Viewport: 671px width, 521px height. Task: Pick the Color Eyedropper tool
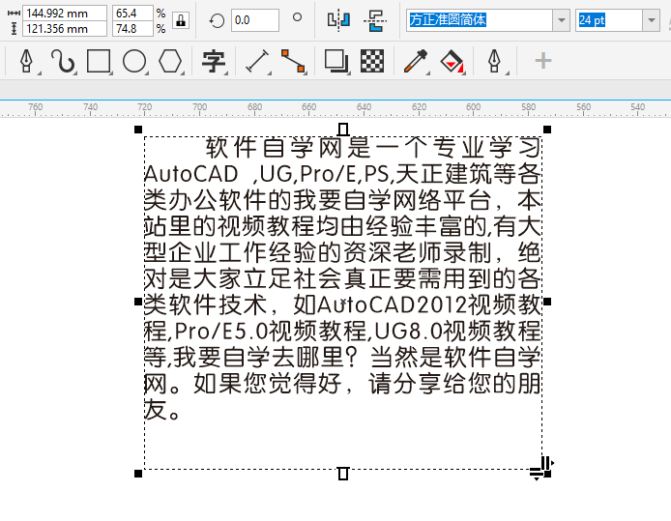tap(415, 61)
